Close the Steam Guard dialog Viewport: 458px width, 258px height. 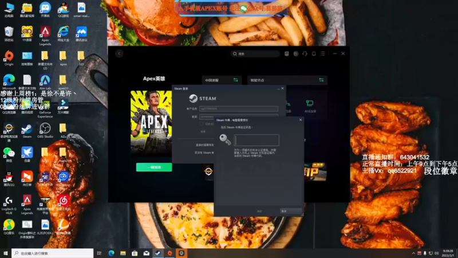pos(300,120)
